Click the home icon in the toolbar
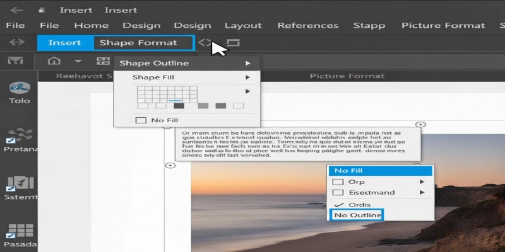Screen dimensions: 505x252 [54, 61]
